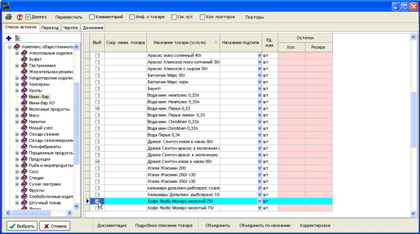
Task: Enable the Комментарий checkbox
Action: (92, 17)
